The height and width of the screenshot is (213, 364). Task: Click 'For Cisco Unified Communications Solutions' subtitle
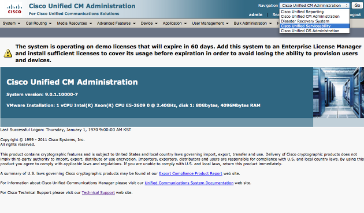tap(74, 14)
